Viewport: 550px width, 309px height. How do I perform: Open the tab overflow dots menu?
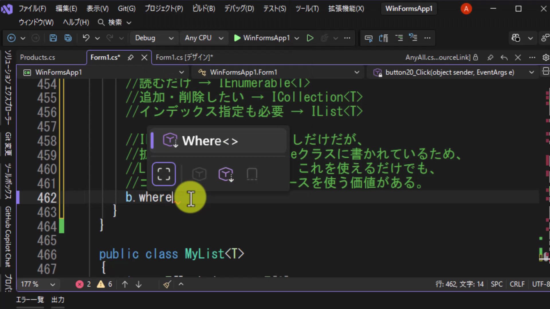coord(532,58)
